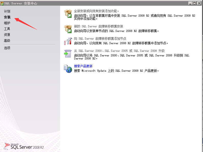Select the 安装 (Installation) page
The height and width of the screenshot is (152, 203).
coord(7,17)
